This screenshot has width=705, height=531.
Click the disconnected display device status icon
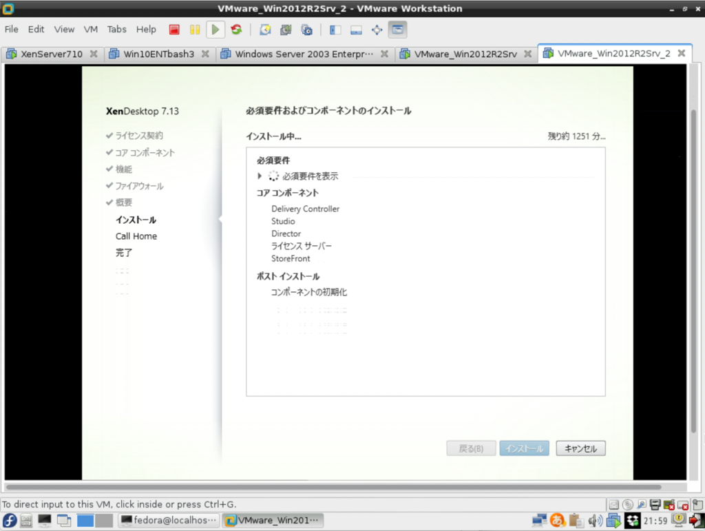(683, 505)
